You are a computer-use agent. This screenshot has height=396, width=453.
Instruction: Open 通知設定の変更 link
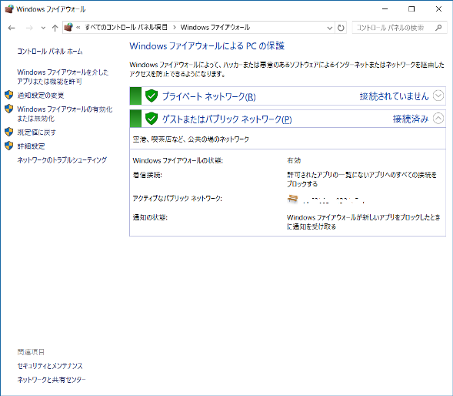pos(41,96)
